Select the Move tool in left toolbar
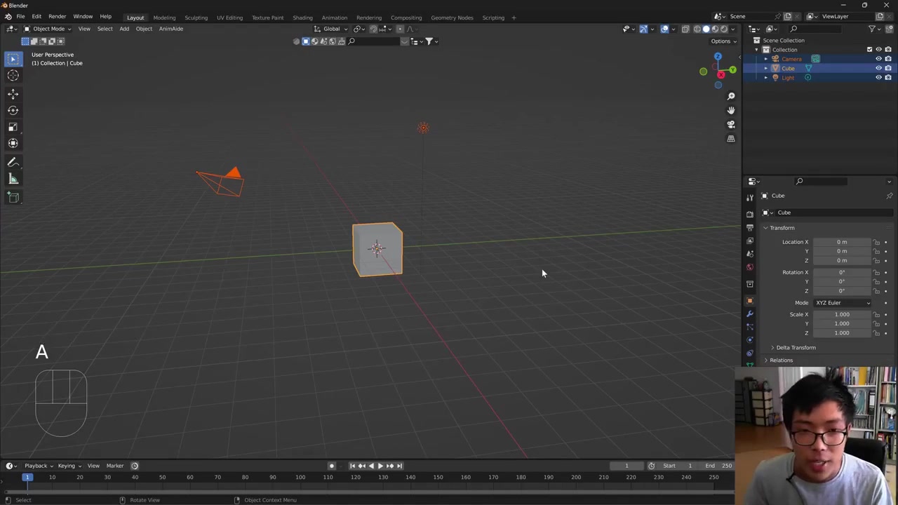 pos(13,93)
